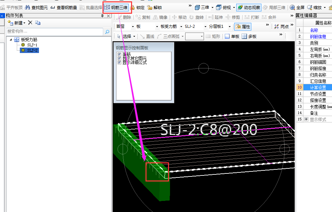Expand the top toolbar overflow chevron
The width and height of the screenshot is (332, 212).
[190, 6]
